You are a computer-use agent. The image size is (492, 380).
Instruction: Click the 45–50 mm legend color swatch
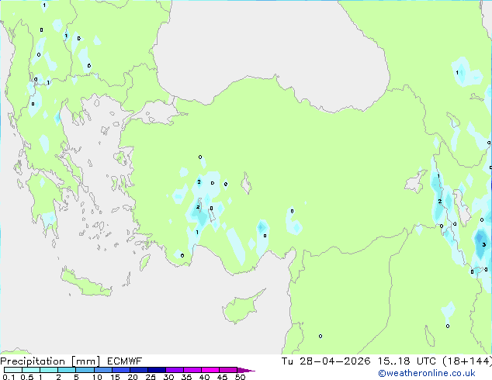(228, 370)
